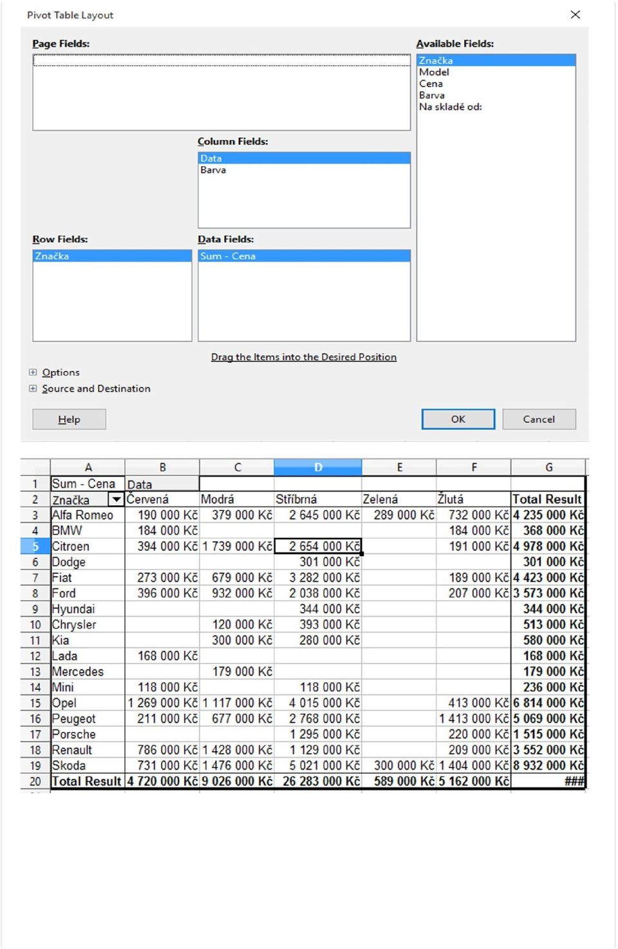Click the active cell '2 654 000 Kč'
The image size is (618, 949).
tap(318, 546)
